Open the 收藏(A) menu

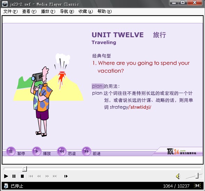(86, 11)
